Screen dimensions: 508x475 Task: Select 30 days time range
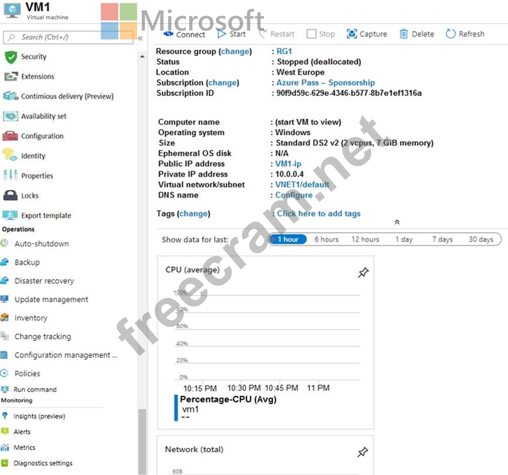pos(481,239)
